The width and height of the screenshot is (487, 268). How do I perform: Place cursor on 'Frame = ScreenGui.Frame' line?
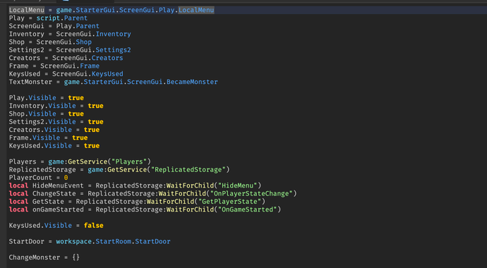(54, 66)
